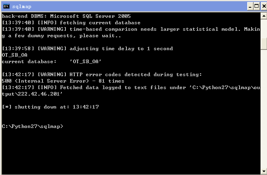Image resolution: width=267 pixels, height=175 pixels.
Task: Click the vertical scrollbar thumb
Action: click(264, 43)
